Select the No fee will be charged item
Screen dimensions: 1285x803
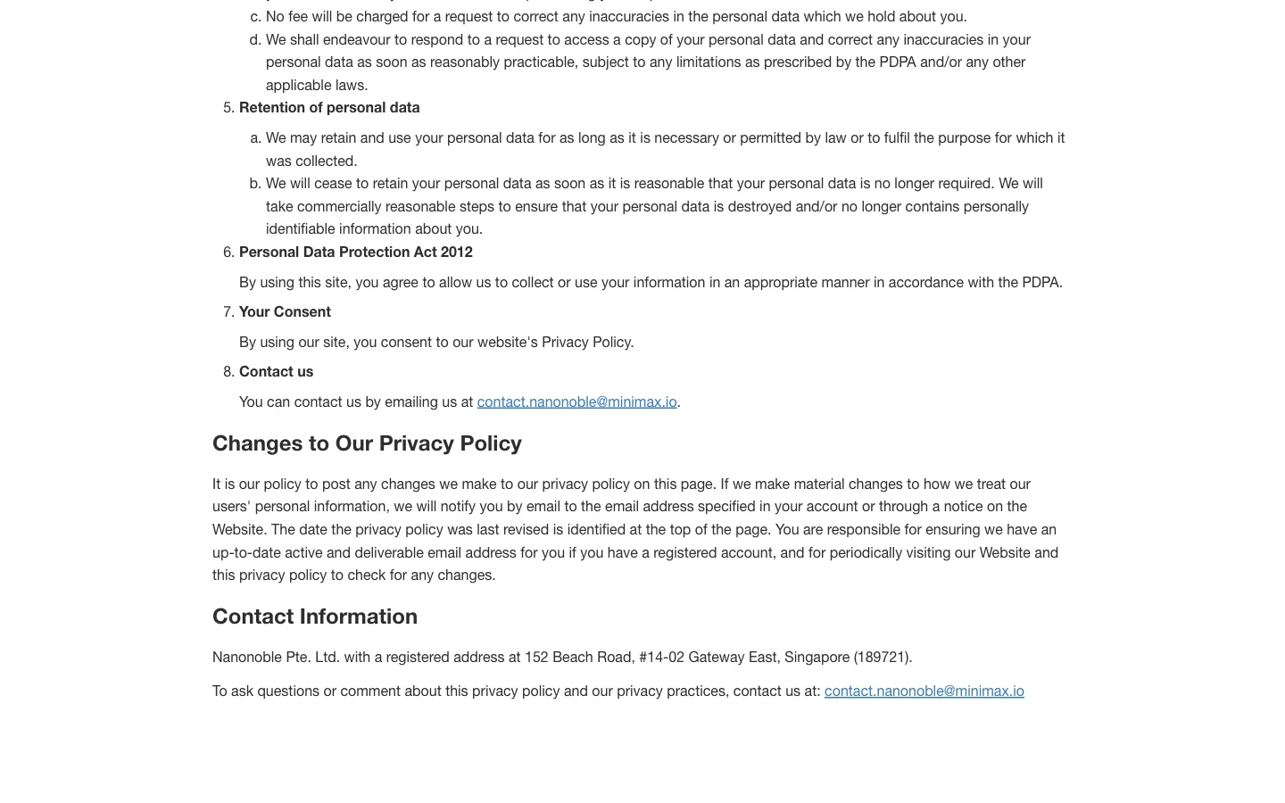pos(616,16)
